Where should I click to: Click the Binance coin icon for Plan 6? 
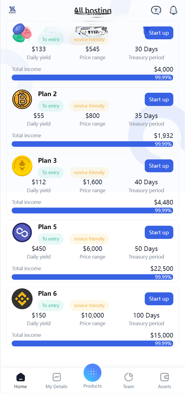pyautogui.click(x=22, y=299)
